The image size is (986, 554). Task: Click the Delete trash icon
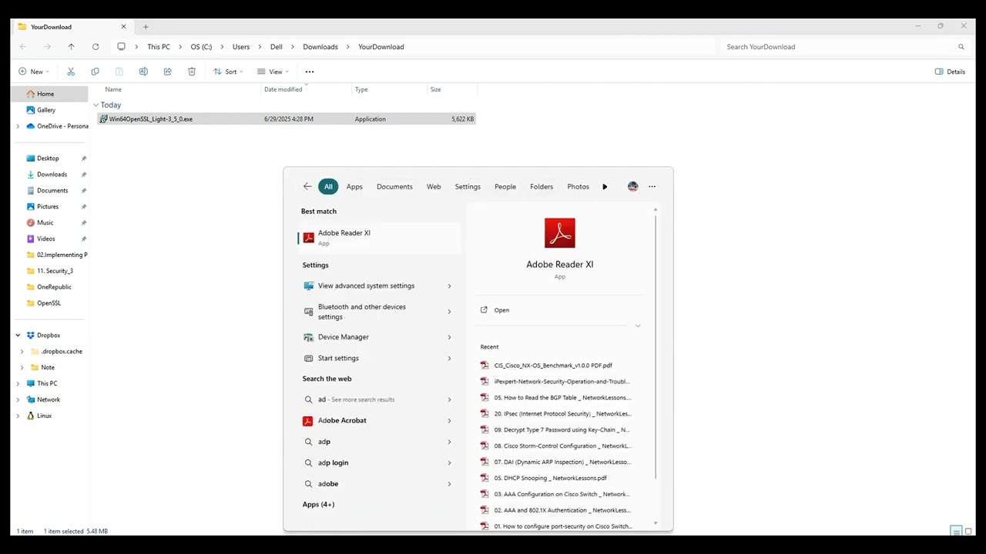192,72
